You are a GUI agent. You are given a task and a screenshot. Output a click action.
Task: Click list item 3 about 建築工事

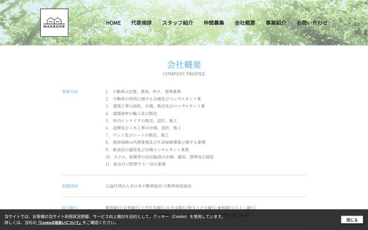click(x=155, y=106)
